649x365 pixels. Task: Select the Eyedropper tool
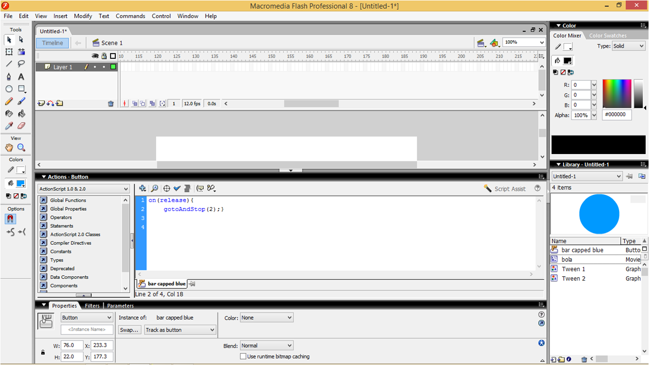(9, 126)
